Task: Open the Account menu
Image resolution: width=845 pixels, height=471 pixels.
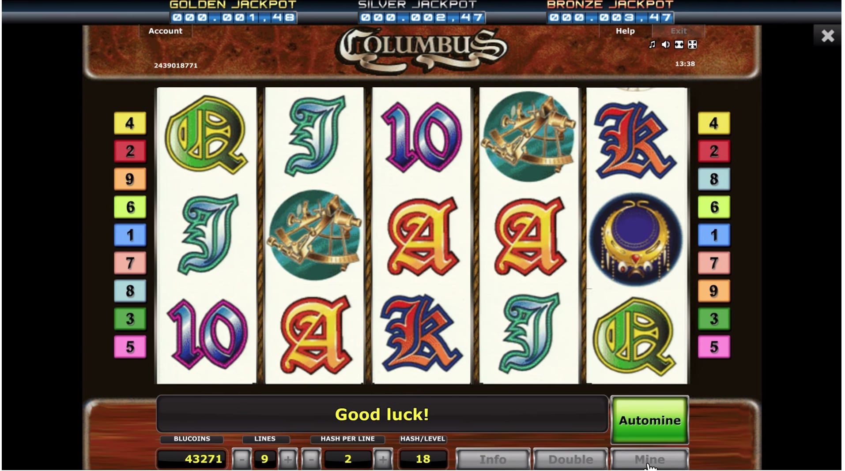Action: point(165,31)
